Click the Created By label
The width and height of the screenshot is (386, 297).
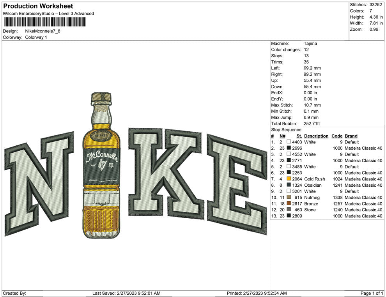(x=14, y=293)
